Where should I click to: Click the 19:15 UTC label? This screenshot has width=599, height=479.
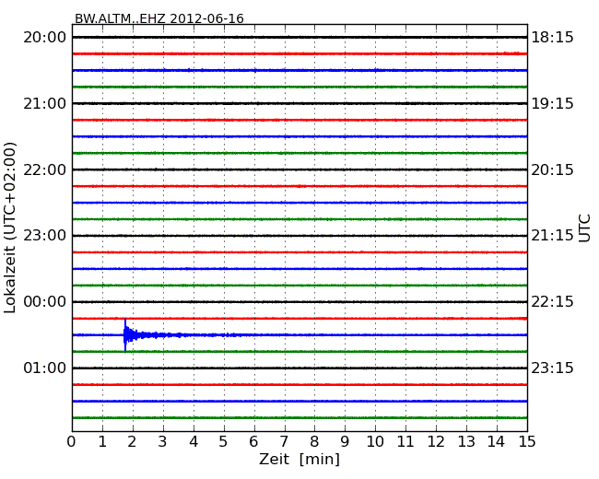(552, 103)
